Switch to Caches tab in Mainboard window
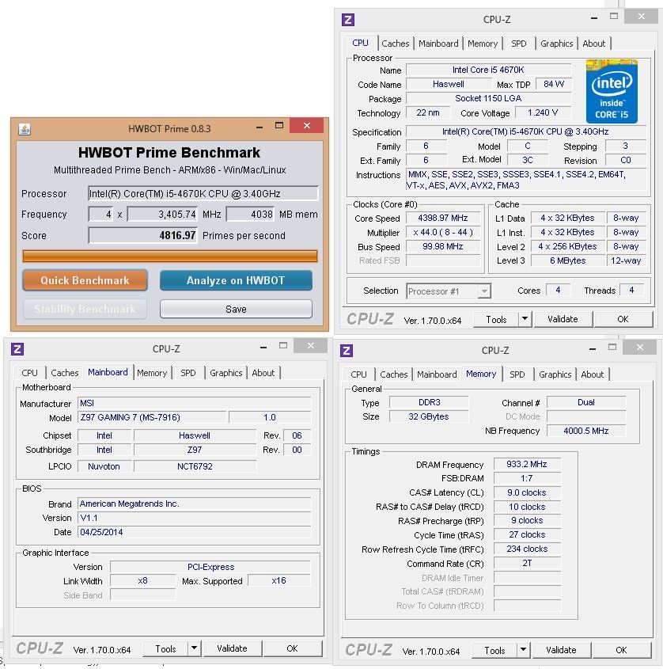This screenshot has height=669, width=663. pos(65,373)
